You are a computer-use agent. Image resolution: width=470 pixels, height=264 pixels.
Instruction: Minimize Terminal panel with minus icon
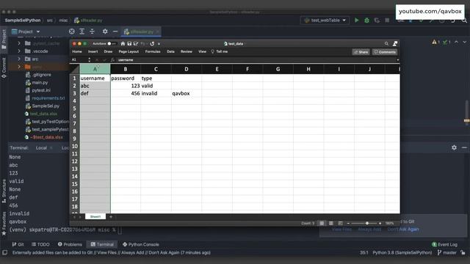pos(464,147)
